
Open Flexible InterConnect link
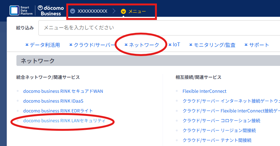click(x=205, y=91)
